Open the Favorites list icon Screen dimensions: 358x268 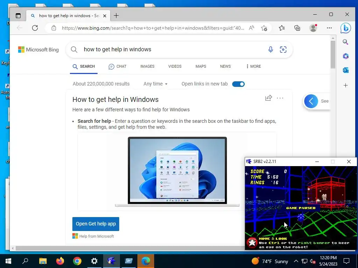point(282,28)
